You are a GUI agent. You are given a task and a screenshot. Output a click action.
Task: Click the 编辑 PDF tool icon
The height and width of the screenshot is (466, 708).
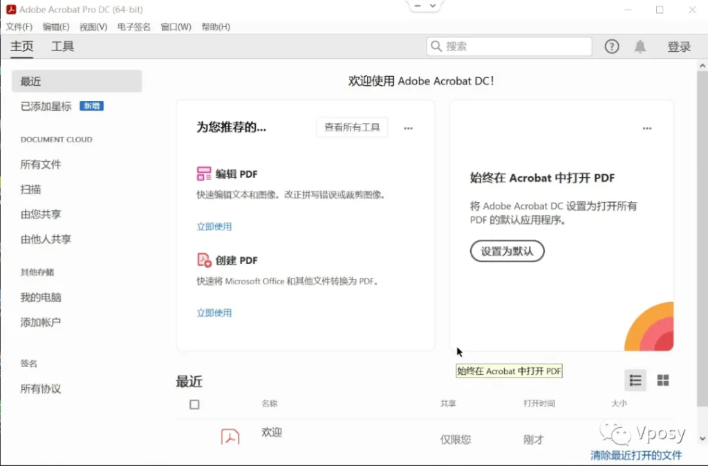(x=204, y=174)
